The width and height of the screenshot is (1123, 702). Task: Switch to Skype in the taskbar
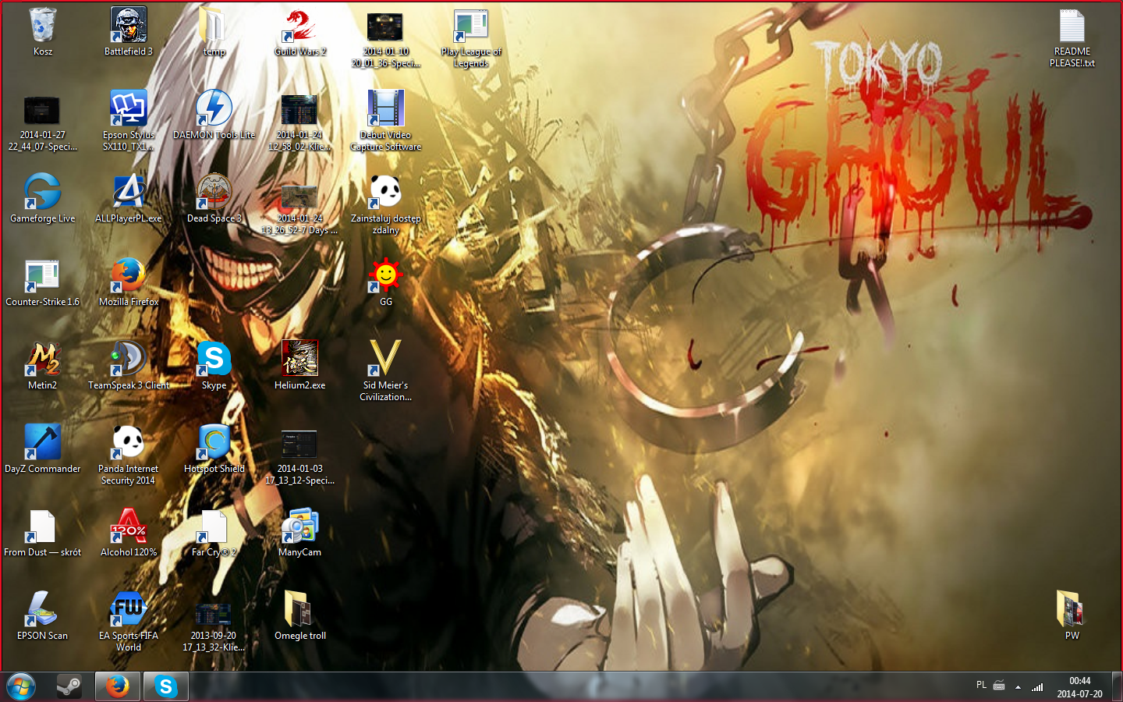click(x=165, y=687)
